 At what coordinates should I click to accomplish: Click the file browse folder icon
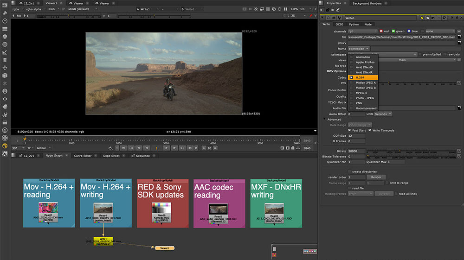tap(458, 37)
